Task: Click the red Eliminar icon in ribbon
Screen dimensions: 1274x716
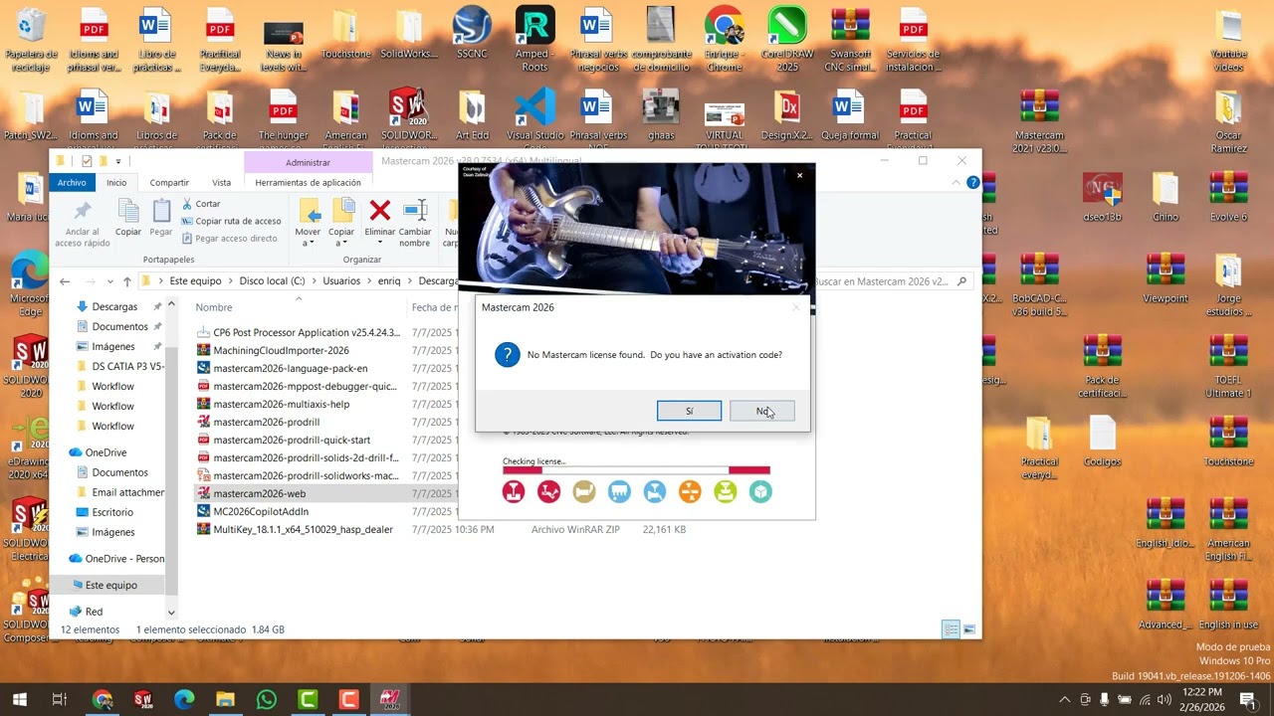Action: (x=379, y=210)
